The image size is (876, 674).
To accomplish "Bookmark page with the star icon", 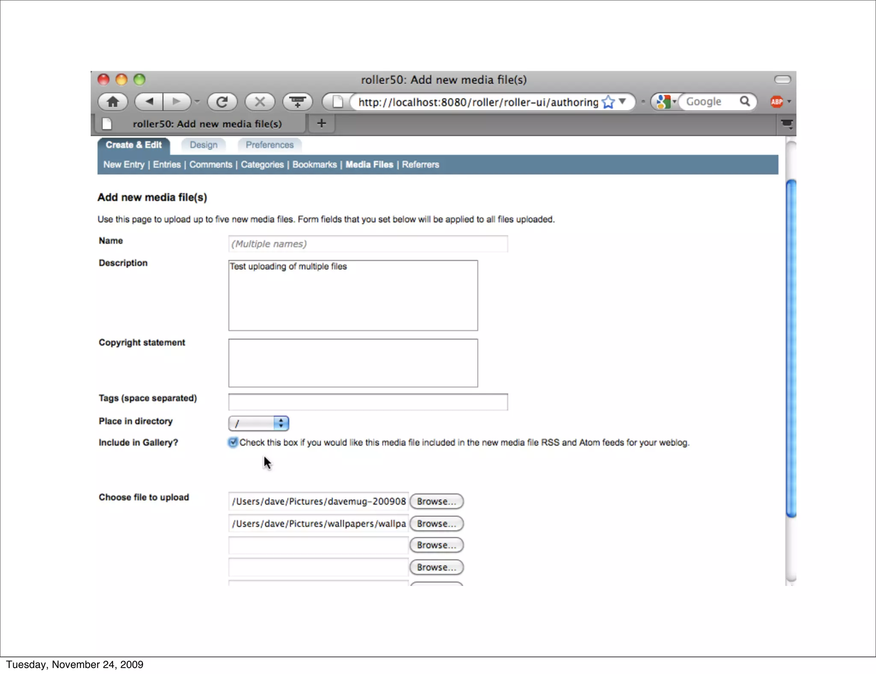I will pos(608,102).
